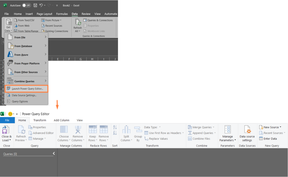Click the Choose Columns icon
288x177 pixels.
tap(64, 130)
